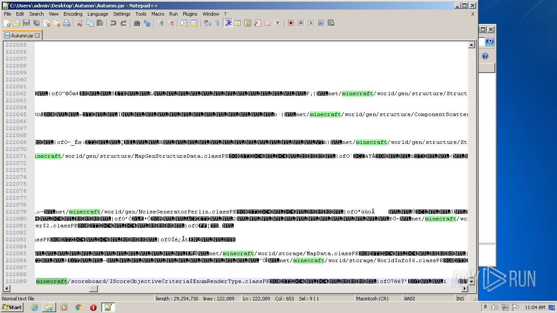Open the Search menu
The image size is (557, 313).
point(37,14)
